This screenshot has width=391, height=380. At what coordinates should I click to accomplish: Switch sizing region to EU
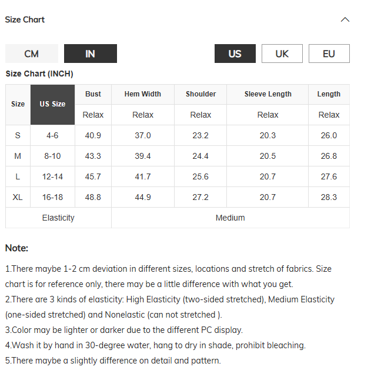click(x=329, y=54)
